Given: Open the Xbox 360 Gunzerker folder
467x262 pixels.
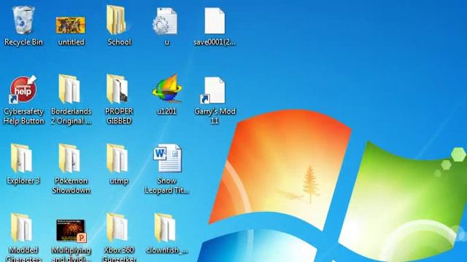Looking at the screenshot, I should [117, 228].
